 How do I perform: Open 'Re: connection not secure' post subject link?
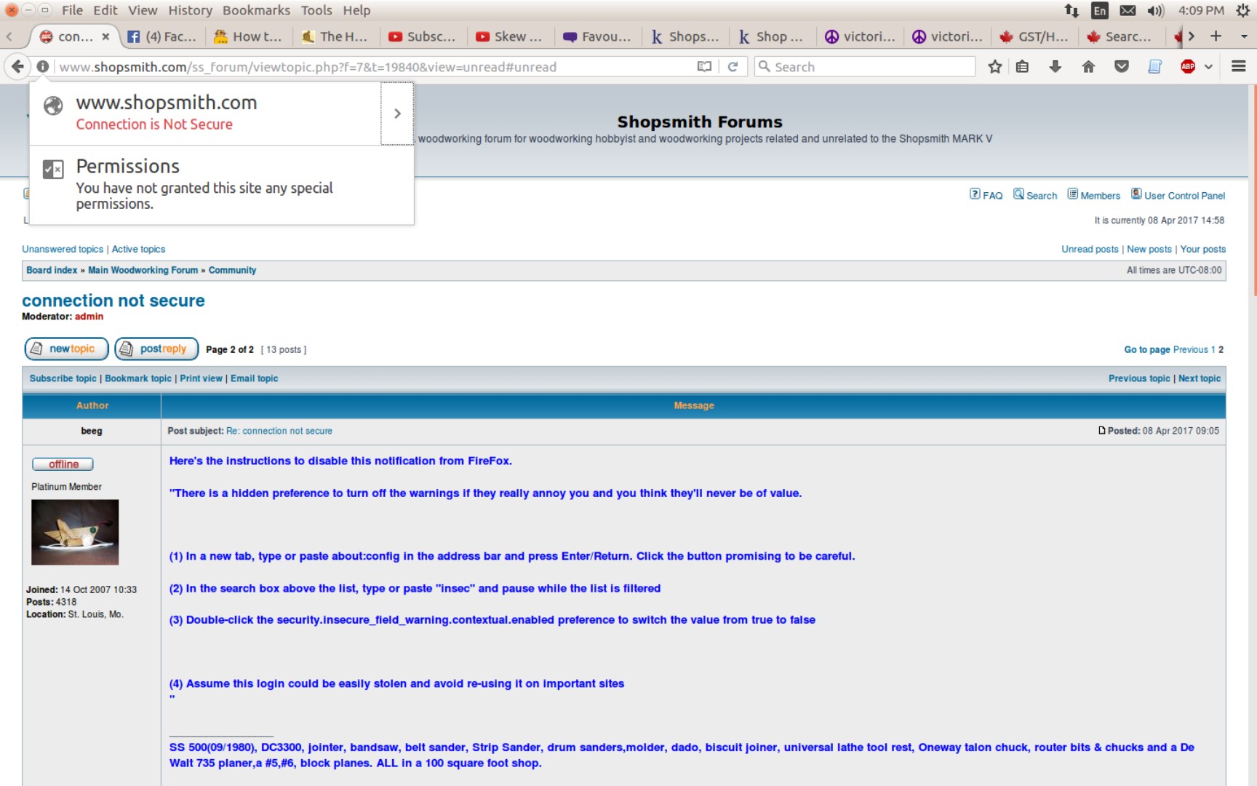pos(279,431)
